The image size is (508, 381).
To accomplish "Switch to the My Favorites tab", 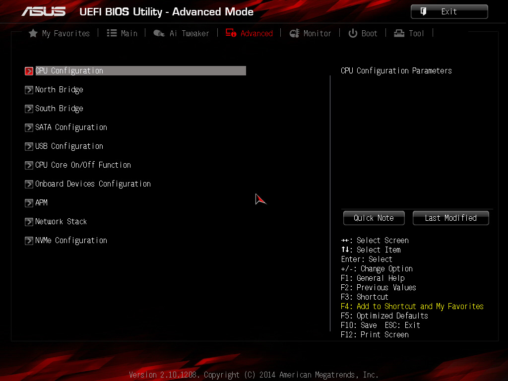I will pyautogui.click(x=66, y=33).
